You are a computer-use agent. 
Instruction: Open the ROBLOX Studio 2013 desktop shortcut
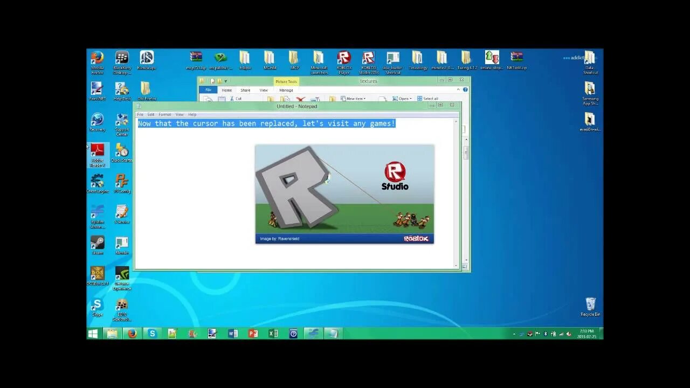click(x=368, y=62)
